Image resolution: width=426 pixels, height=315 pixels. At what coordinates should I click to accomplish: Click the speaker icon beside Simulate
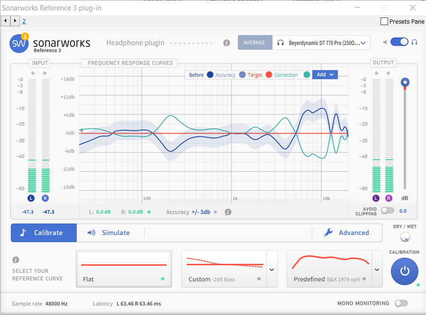(x=91, y=233)
